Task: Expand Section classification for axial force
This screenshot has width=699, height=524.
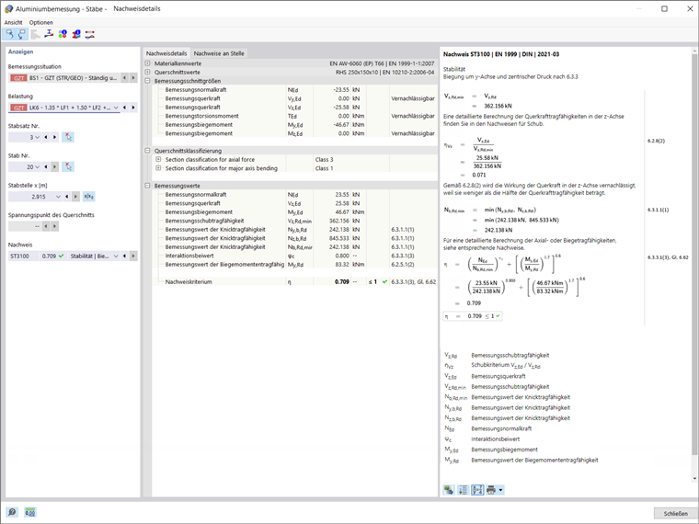Action: point(158,159)
